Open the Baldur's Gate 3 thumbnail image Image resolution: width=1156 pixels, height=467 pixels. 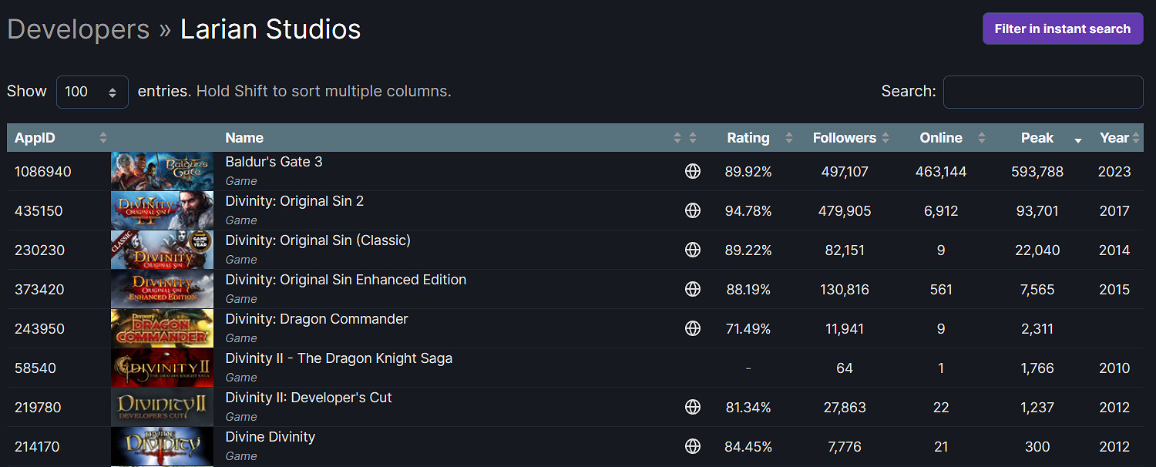coord(162,171)
